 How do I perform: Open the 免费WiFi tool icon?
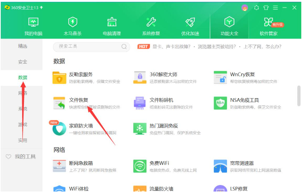coord(140,166)
